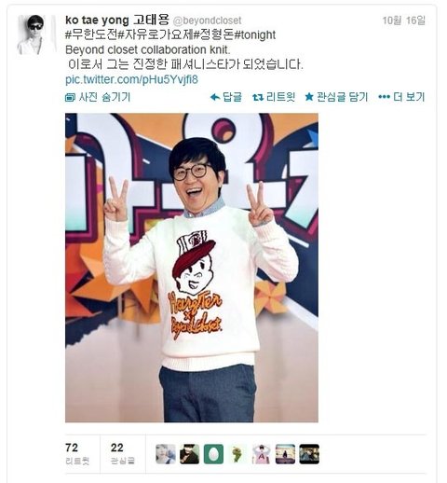Open the #정형돈 hashtag
447x483 pixels.
[x=213, y=34]
